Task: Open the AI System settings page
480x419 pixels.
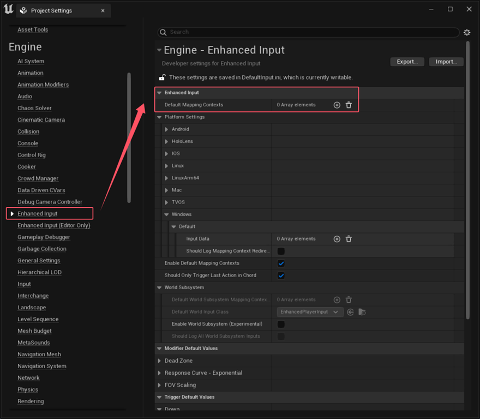Action: (31, 61)
